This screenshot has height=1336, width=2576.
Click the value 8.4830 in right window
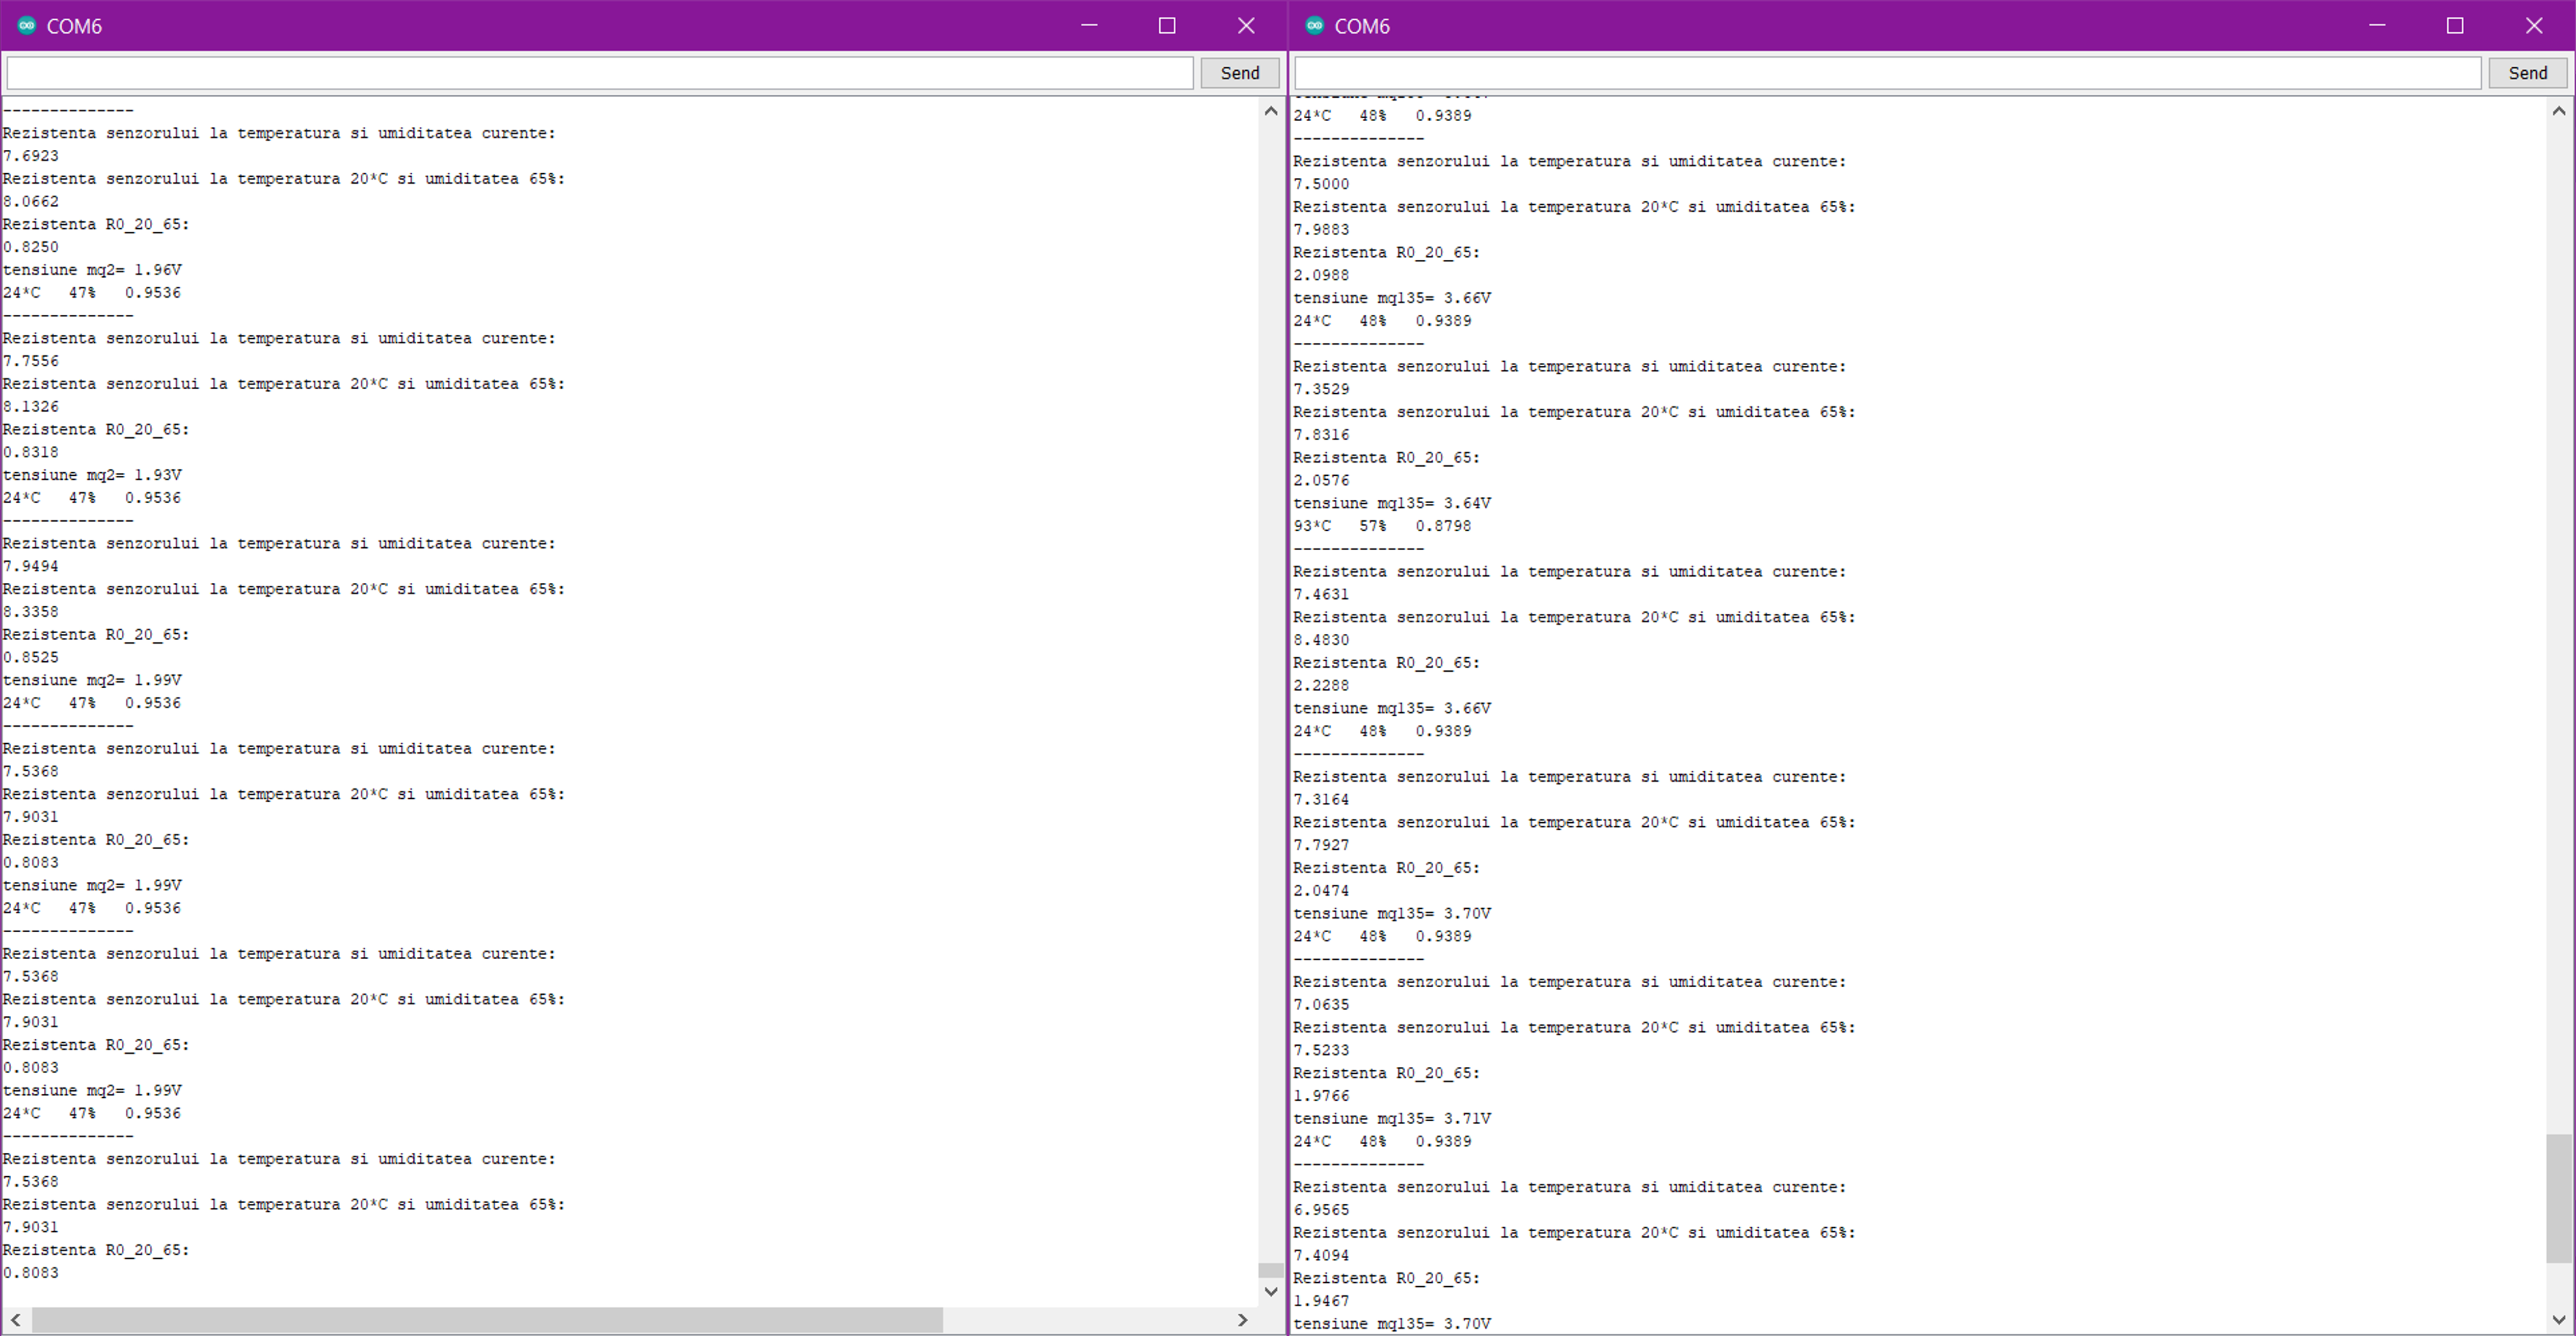(x=1321, y=640)
